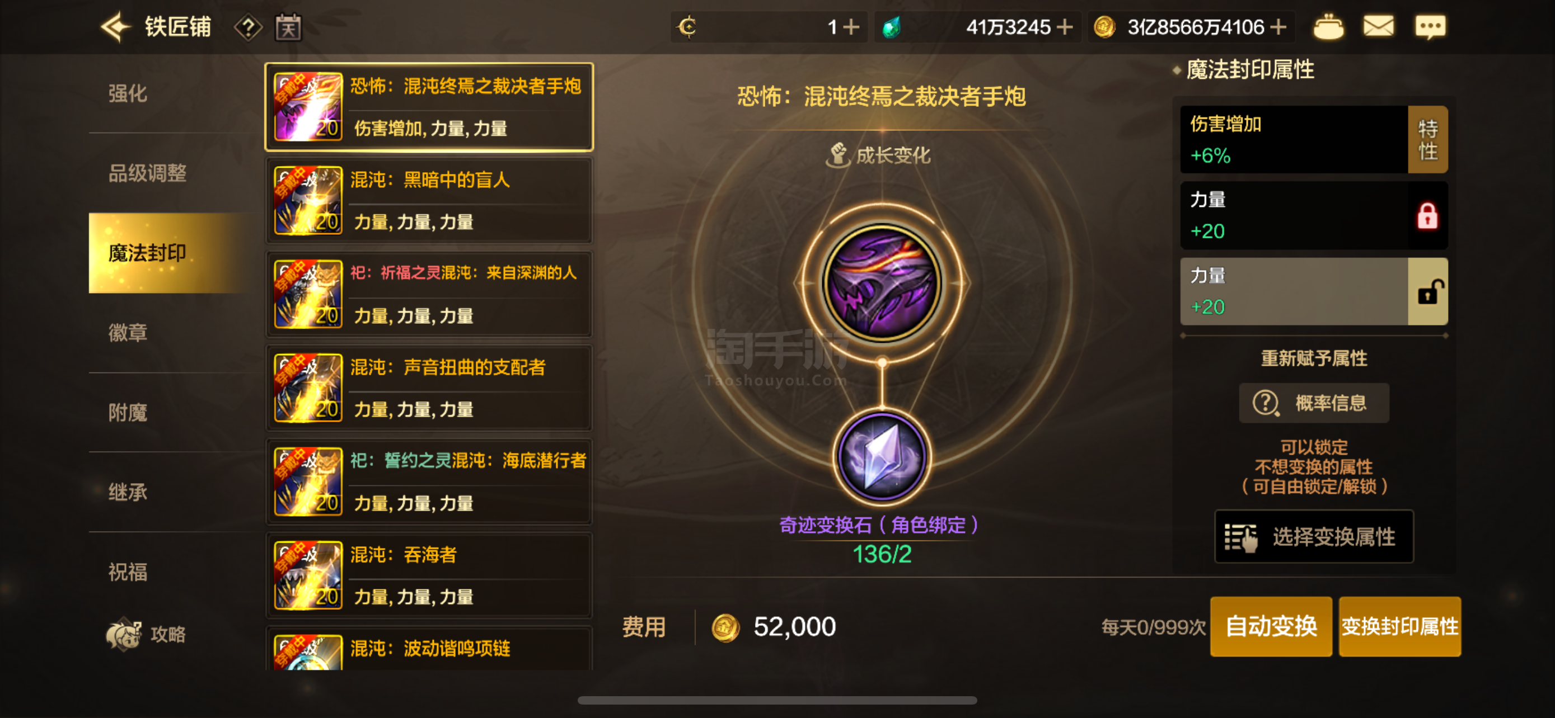Toggle the 特性 tag on 伤害增加
This screenshot has width=1555, height=718.
pyautogui.click(x=1427, y=140)
